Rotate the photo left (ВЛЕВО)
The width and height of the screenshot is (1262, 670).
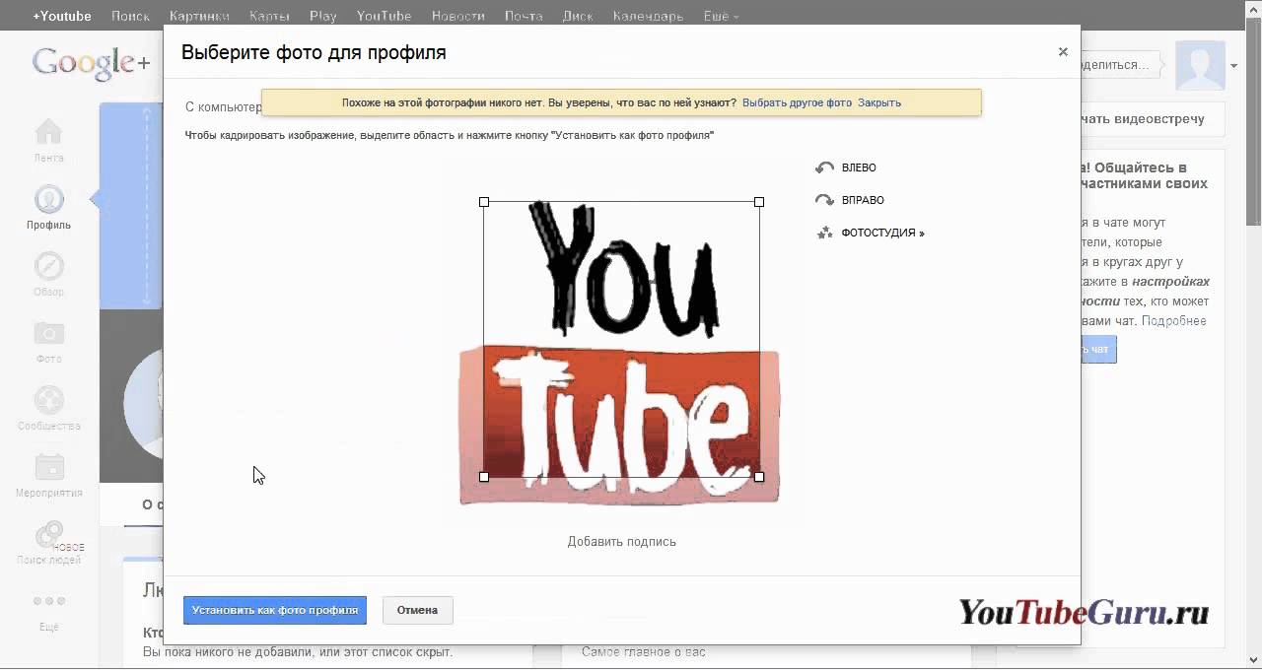pyautogui.click(x=846, y=167)
